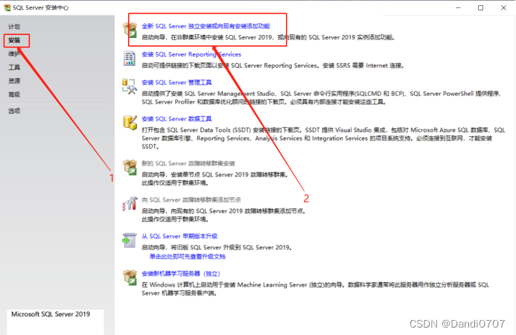Click the add node to cluster tools icon

130,204
